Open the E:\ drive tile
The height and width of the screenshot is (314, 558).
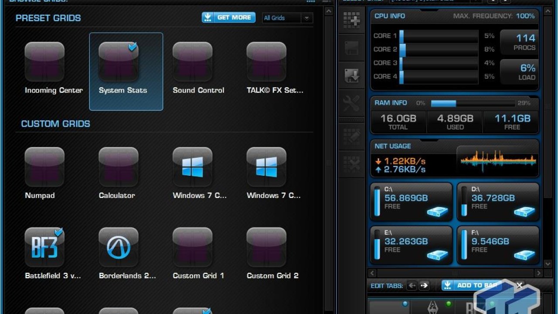[411, 245]
